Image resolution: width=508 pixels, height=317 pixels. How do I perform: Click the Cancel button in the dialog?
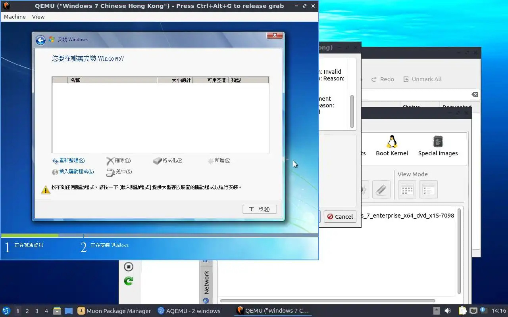point(340,216)
